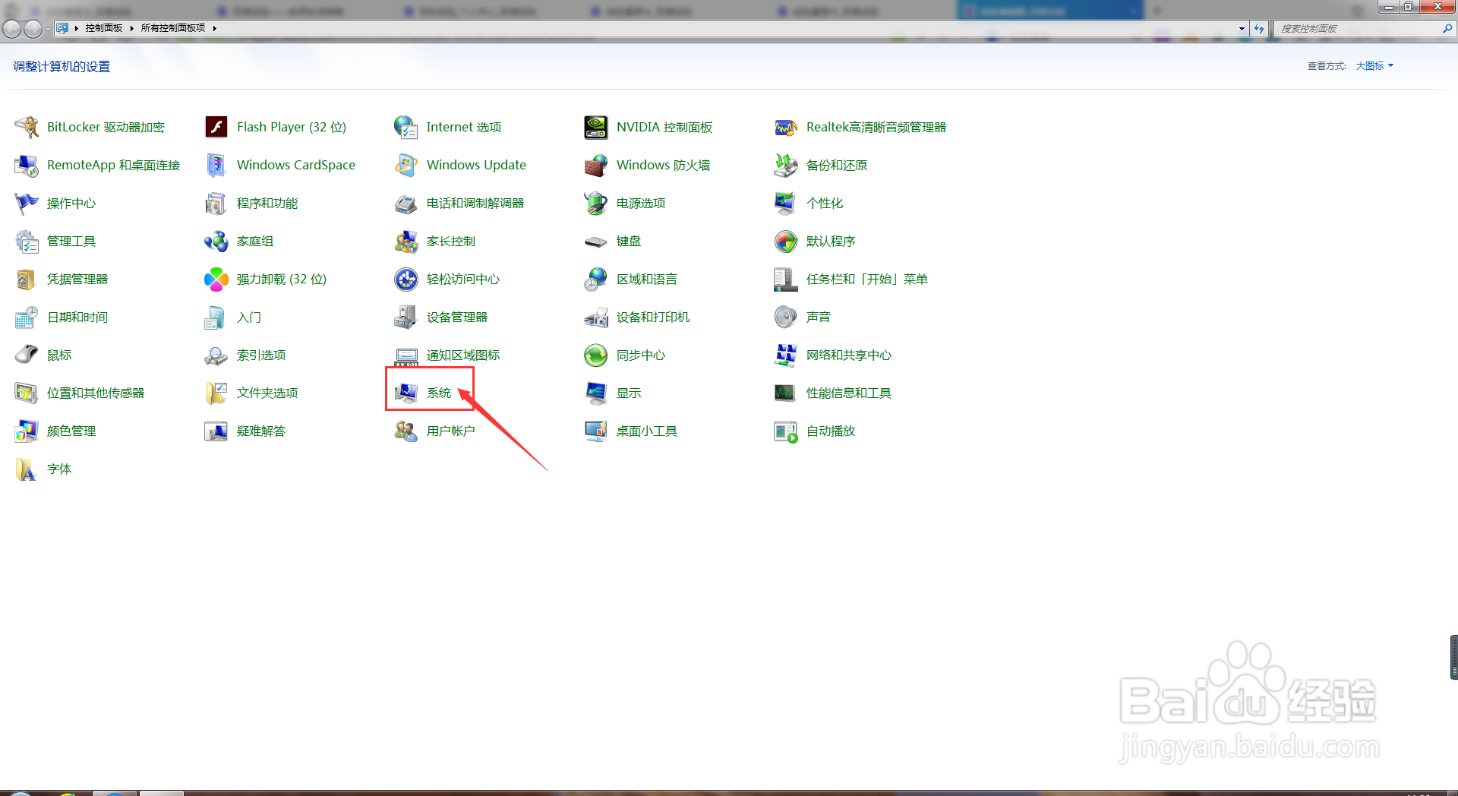This screenshot has height=796, width=1458.
Task: Click the search magnifier button
Action: pyautogui.click(x=1447, y=28)
